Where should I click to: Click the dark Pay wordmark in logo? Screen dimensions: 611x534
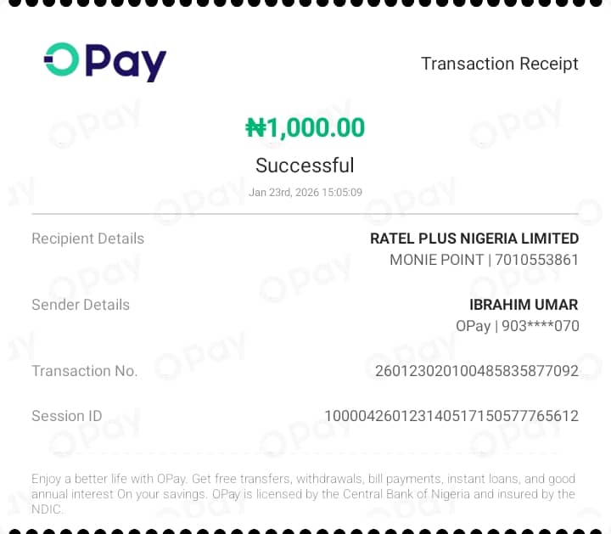tap(126, 61)
